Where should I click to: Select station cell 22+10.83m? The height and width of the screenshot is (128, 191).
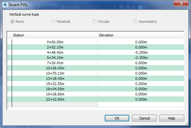coord(55,99)
